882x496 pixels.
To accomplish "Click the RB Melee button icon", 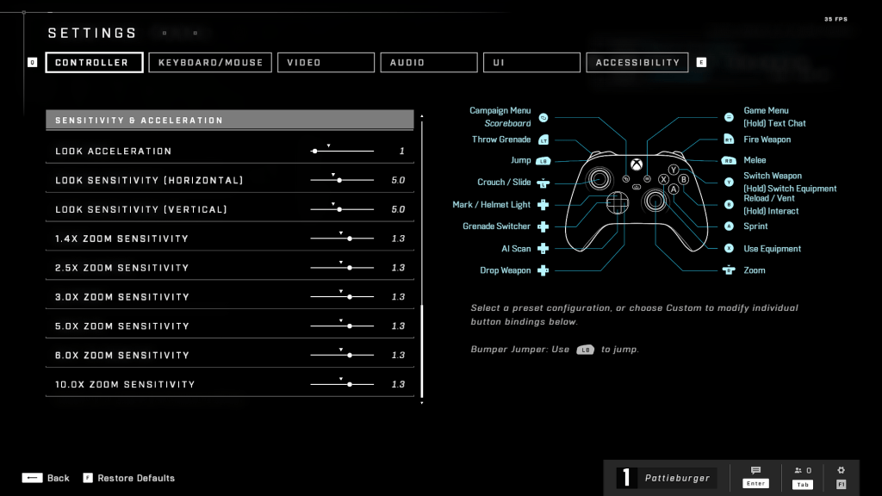I will (729, 160).
